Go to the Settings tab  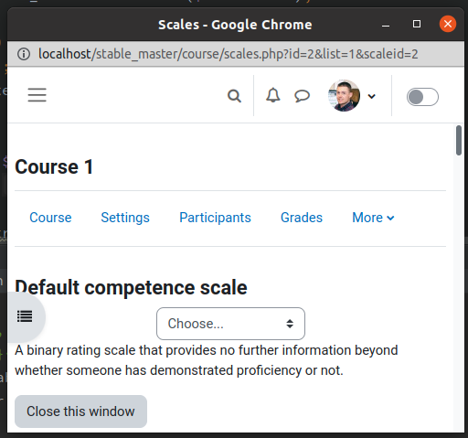click(x=125, y=218)
